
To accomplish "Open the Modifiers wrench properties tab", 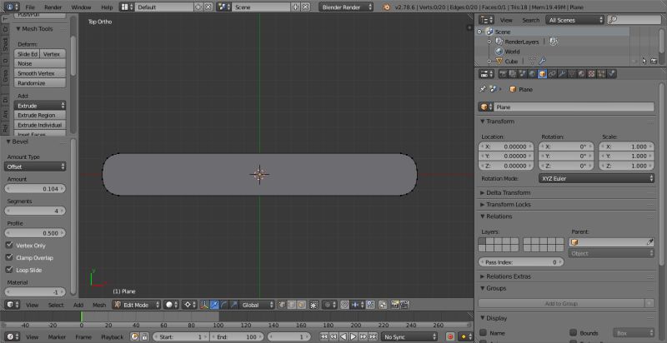I will 562,74.
